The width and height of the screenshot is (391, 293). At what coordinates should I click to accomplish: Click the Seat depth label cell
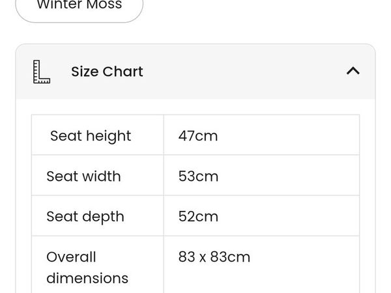point(98,216)
